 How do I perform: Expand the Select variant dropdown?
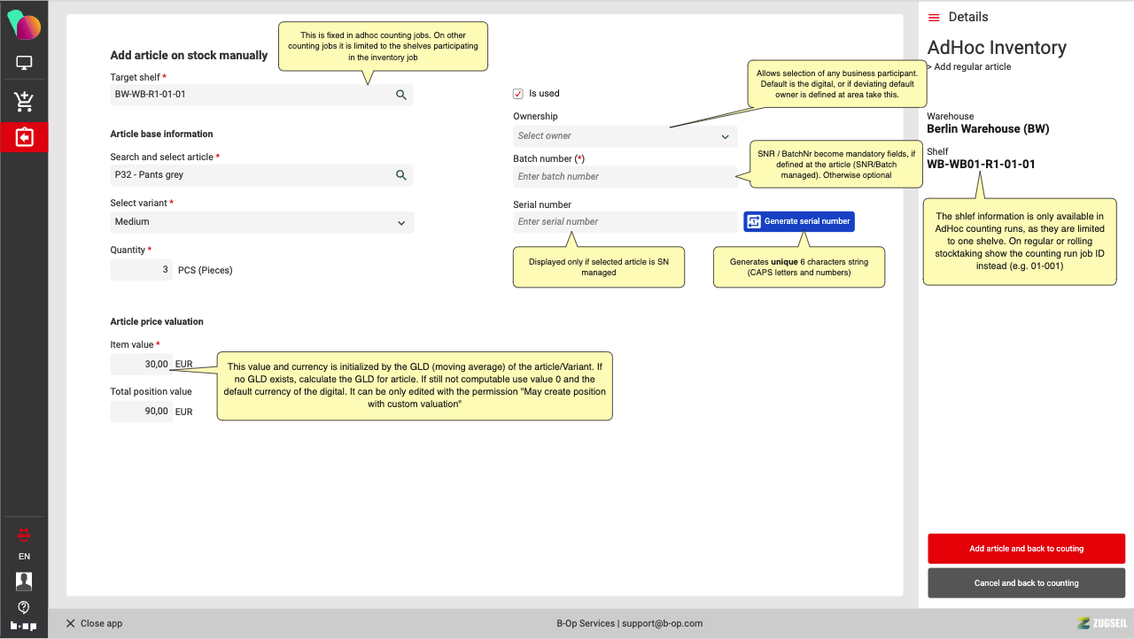[262, 222]
